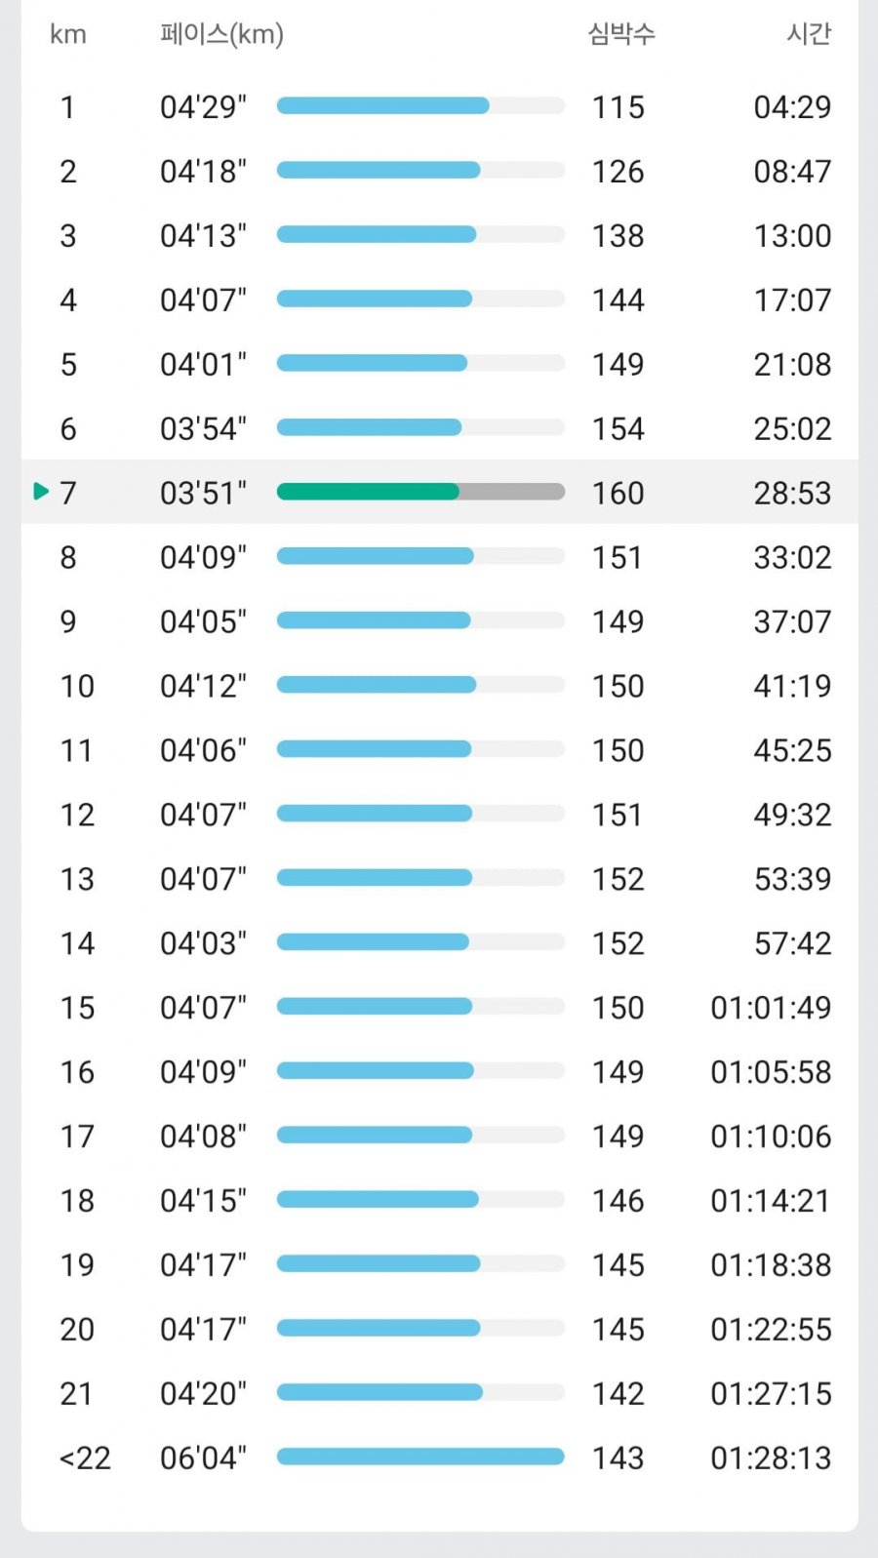This screenshot has height=1558, width=878.
Task: Click pace 04'20" on km 21
Action: [x=203, y=1394]
